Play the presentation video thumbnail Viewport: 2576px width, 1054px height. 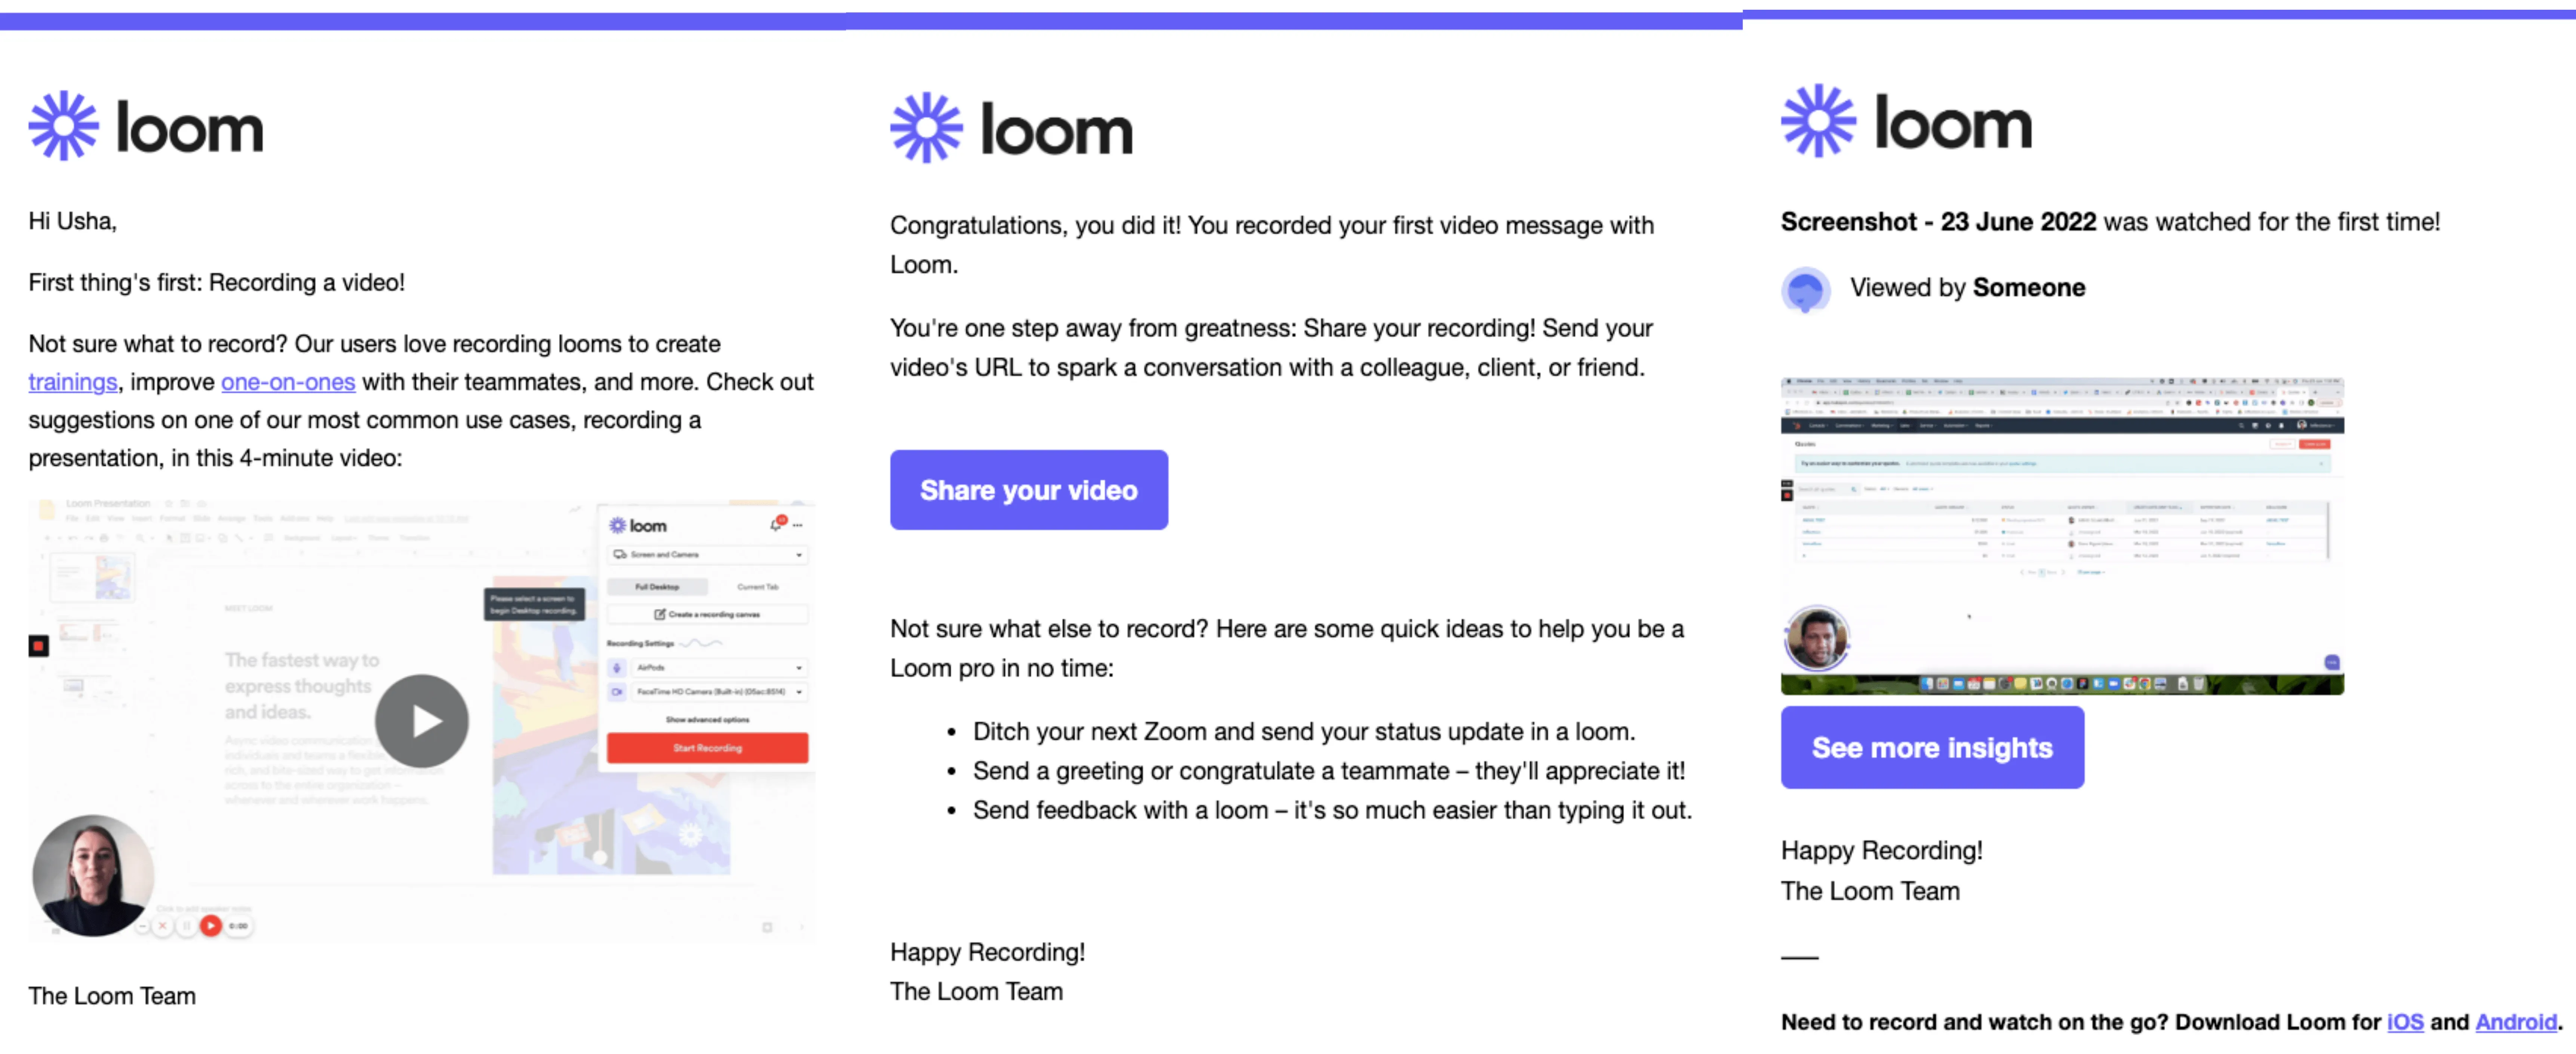422,720
